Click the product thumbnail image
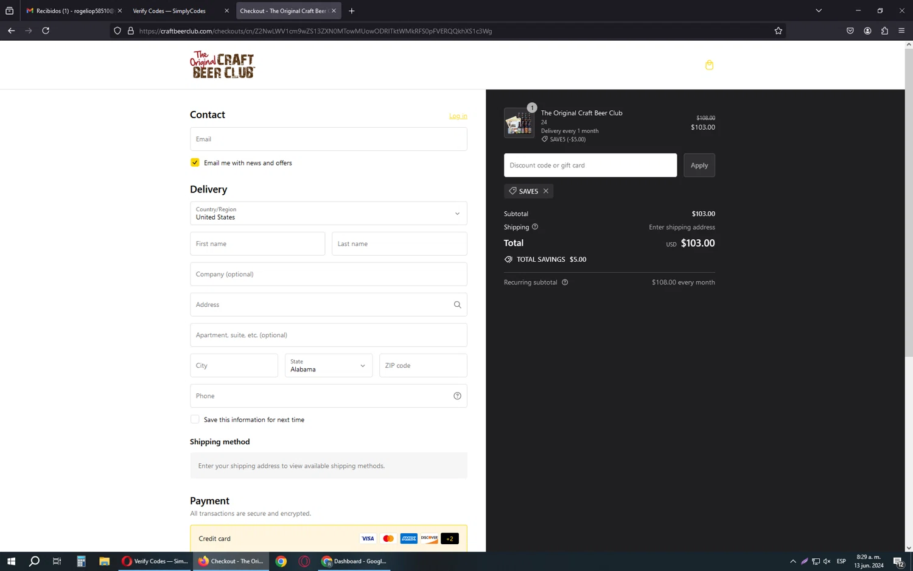This screenshot has height=571, width=913. [x=519, y=123]
